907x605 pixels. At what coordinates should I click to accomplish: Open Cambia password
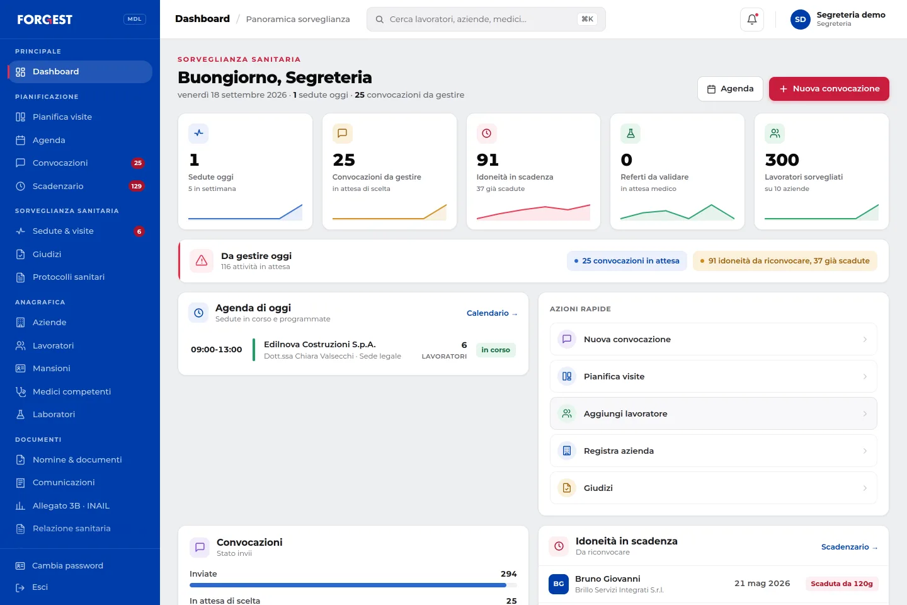80,566
